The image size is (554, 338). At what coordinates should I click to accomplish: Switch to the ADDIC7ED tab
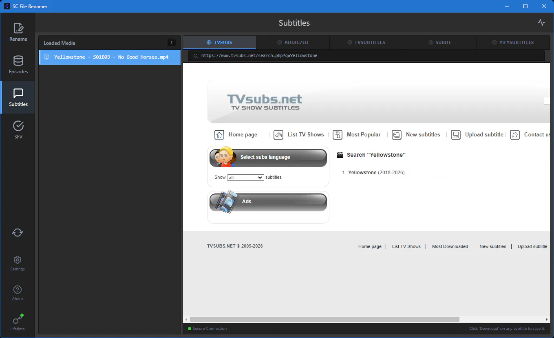click(293, 42)
